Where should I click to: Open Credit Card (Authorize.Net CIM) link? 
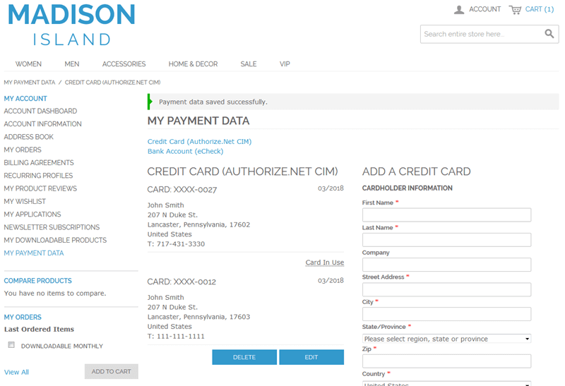199,142
